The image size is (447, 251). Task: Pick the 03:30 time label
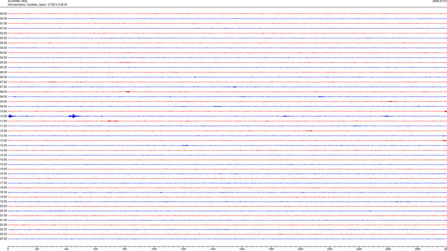coord(3,48)
